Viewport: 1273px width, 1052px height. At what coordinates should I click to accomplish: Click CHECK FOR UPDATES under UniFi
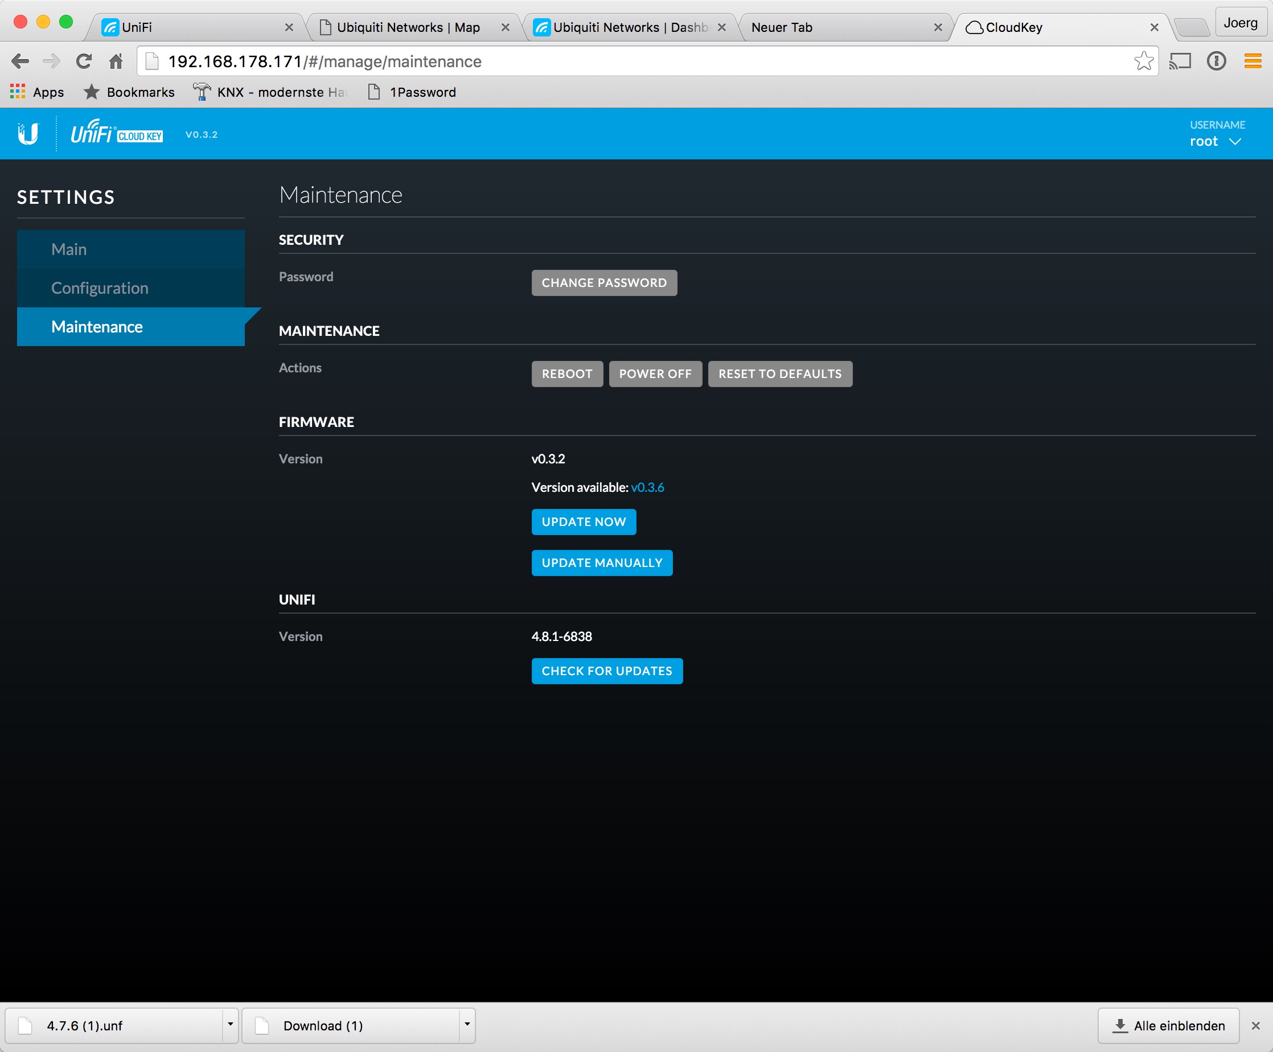tap(607, 671)
